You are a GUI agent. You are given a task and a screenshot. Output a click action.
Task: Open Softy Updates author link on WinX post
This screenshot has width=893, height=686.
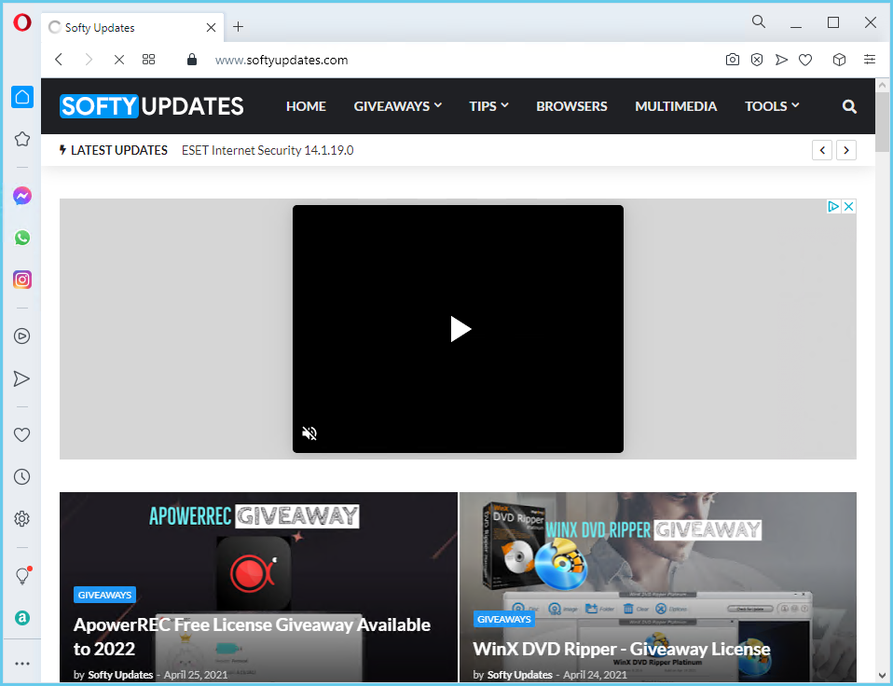pyautogui.click(x=519, y=675)
